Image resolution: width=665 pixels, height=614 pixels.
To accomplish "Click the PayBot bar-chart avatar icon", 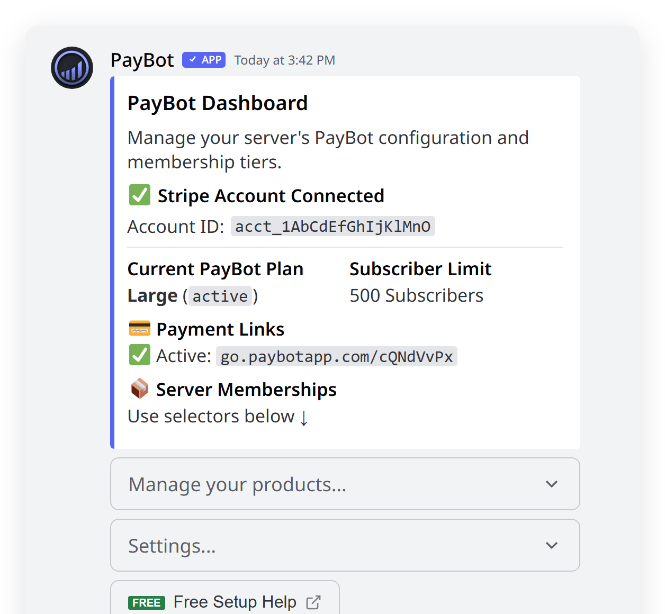I will click(71, 68).
